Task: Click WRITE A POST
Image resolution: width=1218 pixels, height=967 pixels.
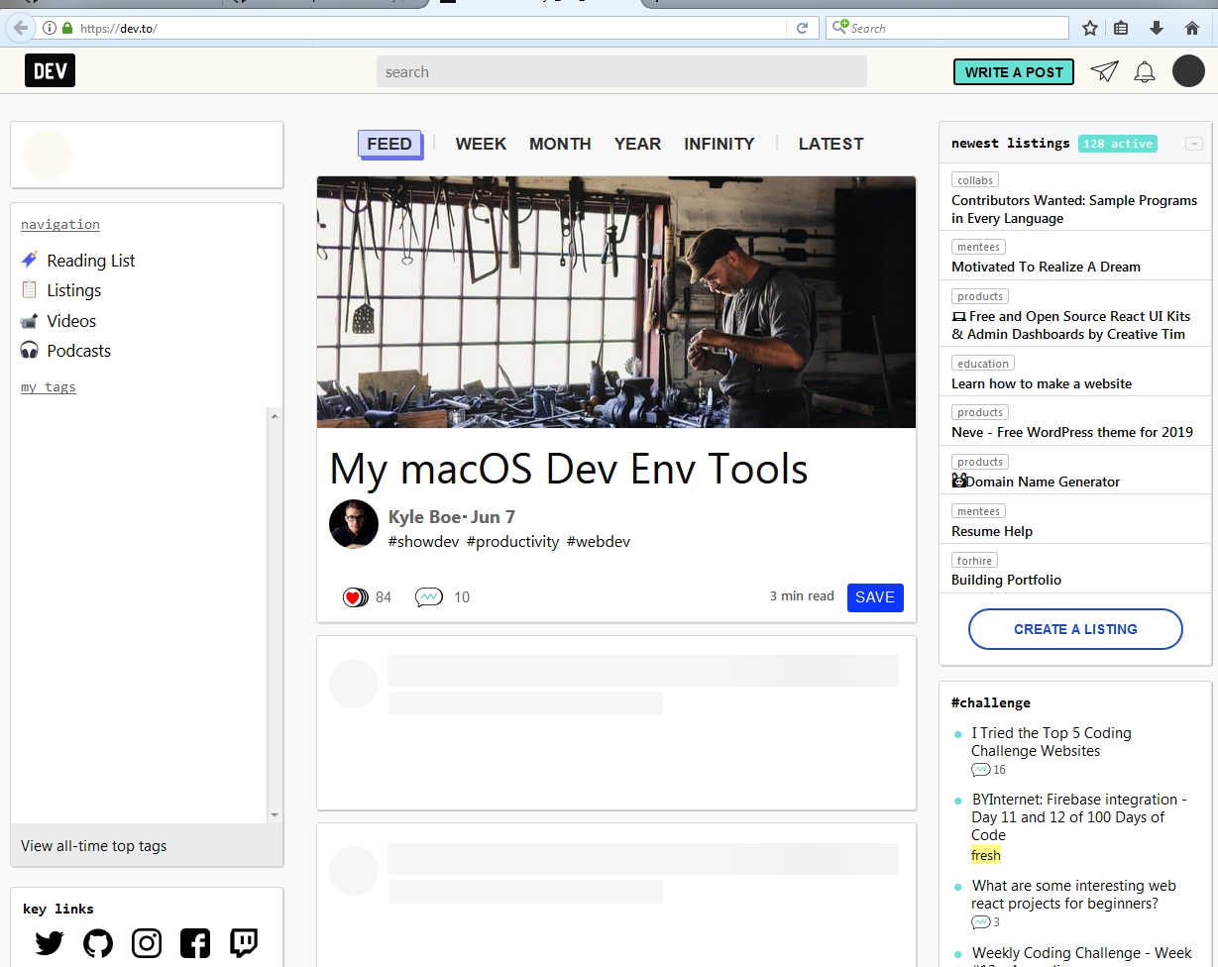Action: click(x=1013, y=71)
